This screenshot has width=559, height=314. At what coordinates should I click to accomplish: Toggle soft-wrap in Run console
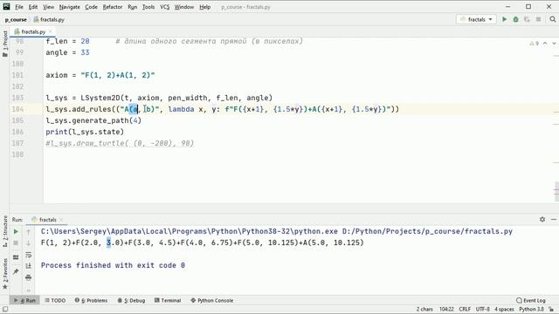pyautogui.click(x=29, y=255)
